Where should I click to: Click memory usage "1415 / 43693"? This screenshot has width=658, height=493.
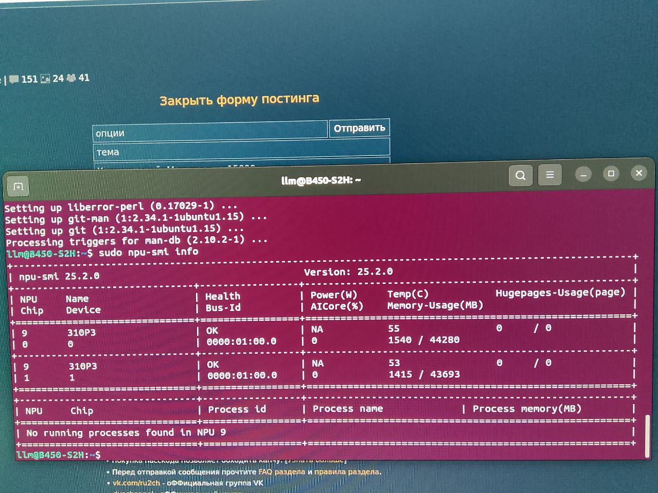(x=424, y=374)
